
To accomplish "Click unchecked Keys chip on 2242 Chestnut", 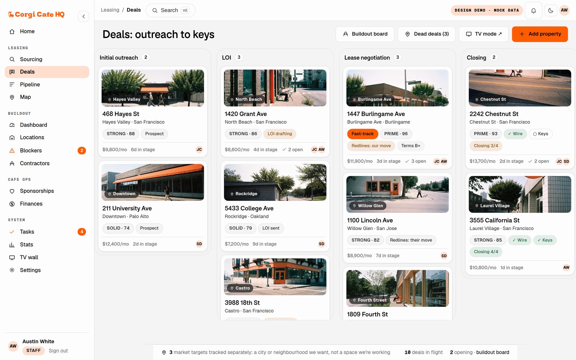I will coord(541,134).
